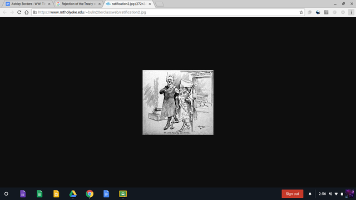Go to the home page

(27, 12)
